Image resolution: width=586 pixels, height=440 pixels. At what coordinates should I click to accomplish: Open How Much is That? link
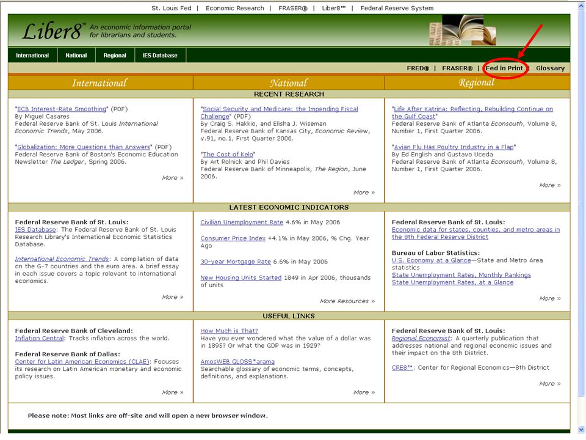(229, 331)
